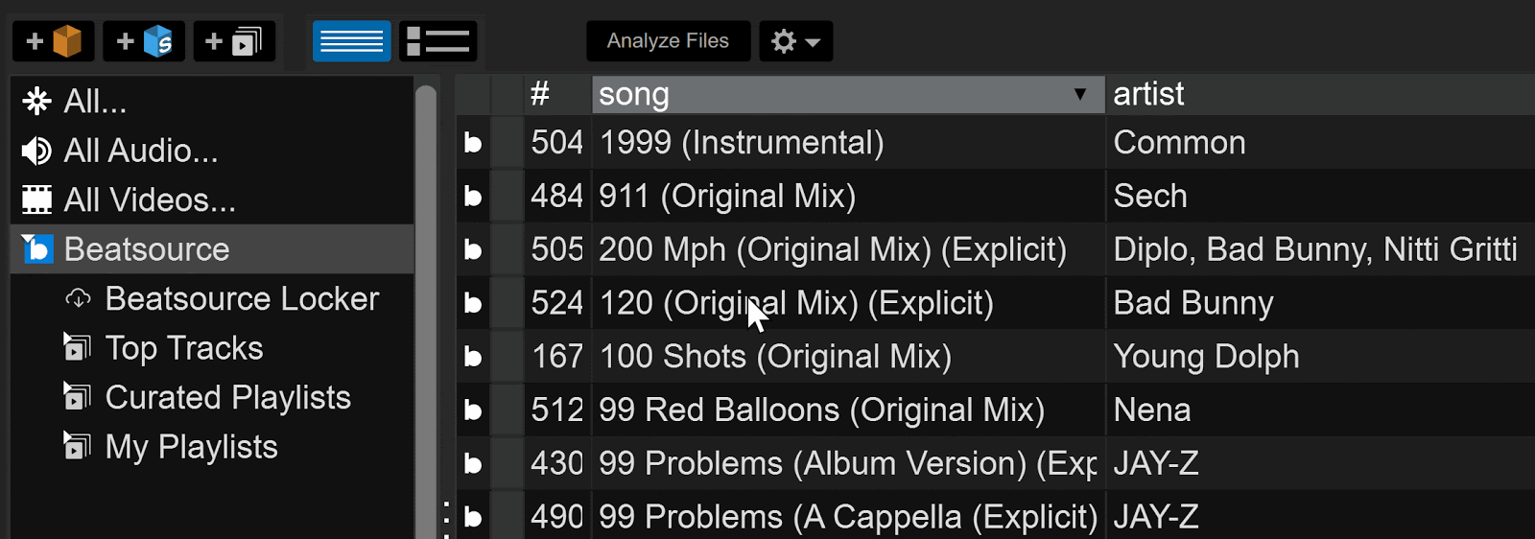Click the three-dot panel divider handle
This screenshot has width=1535, height=539.
click(x=446, y=518)
